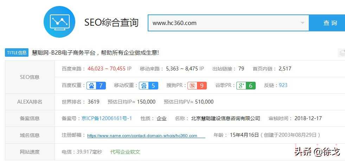Click the Google PR 6 g+ badge
The width and height of the screenshot is (345, 161).
[x=246, y=85]
